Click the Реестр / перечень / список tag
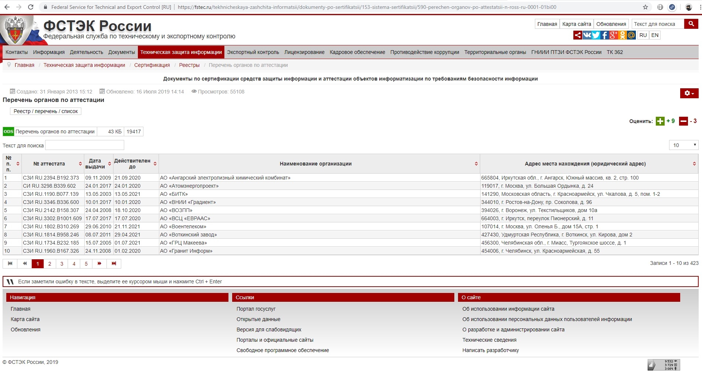Screen dimensions: 702x372 pos(46,111)
